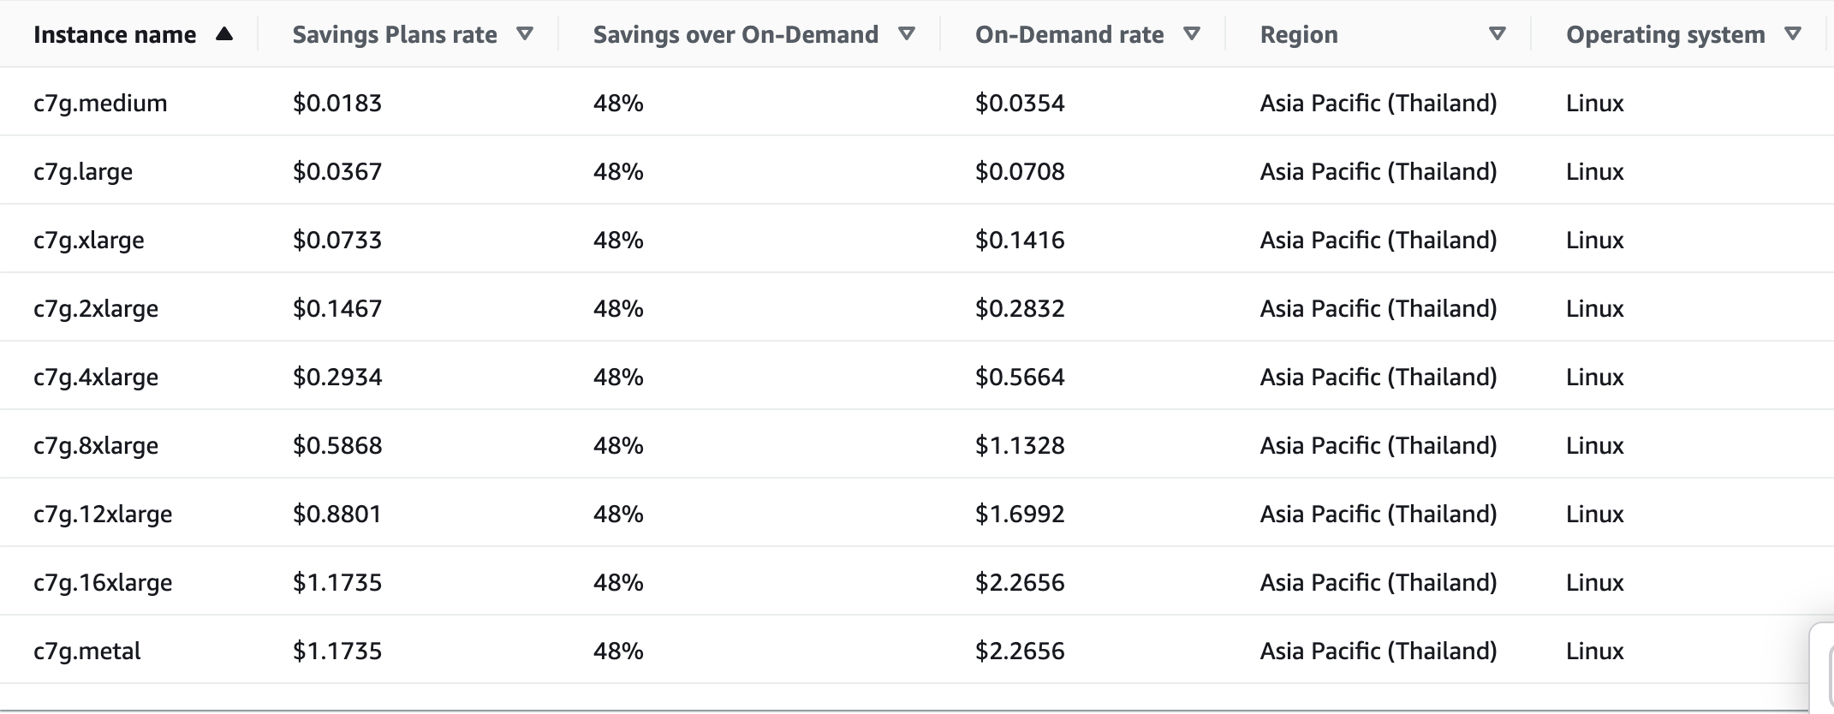Click the Operating system header label
Image resolution: width=1834 pixels, height=714 pixels.
pos(1665,35)
